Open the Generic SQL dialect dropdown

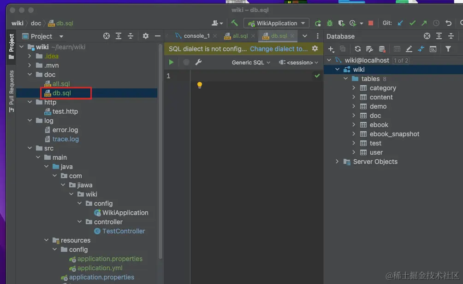251,63
